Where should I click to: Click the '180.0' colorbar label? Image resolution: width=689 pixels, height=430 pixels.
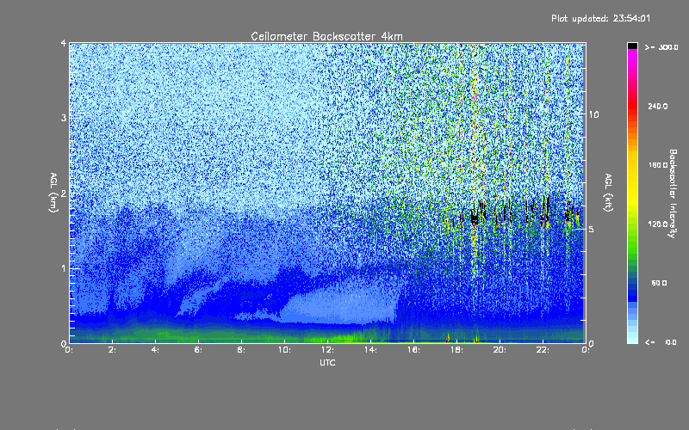pyautogui.click(x=658, y=165)
